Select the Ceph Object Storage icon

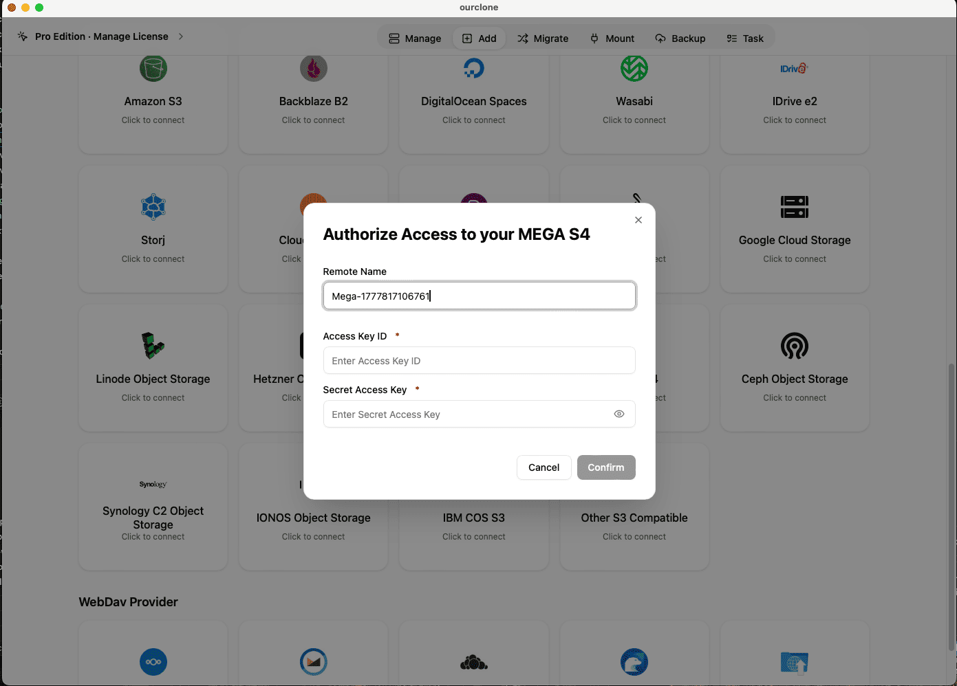click(795, 346)
